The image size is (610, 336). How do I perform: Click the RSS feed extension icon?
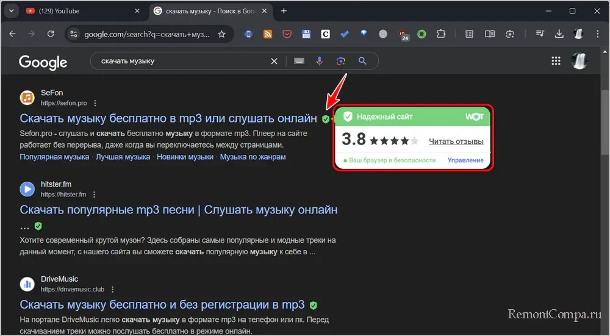pyautogui.click(x=267, y=34)
